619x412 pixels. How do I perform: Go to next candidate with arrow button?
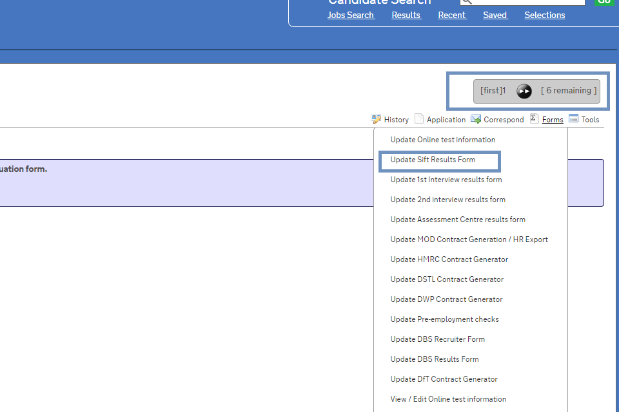point(524,91)
